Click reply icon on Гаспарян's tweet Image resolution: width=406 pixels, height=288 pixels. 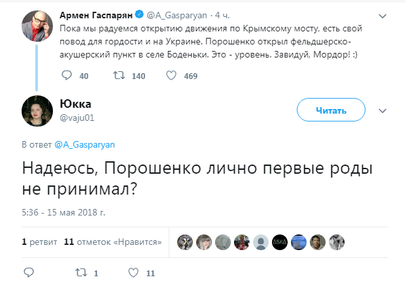pos(66,76)
